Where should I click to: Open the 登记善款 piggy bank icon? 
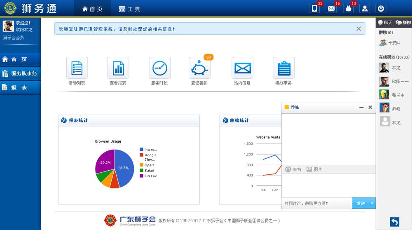[x=200, y=68]
